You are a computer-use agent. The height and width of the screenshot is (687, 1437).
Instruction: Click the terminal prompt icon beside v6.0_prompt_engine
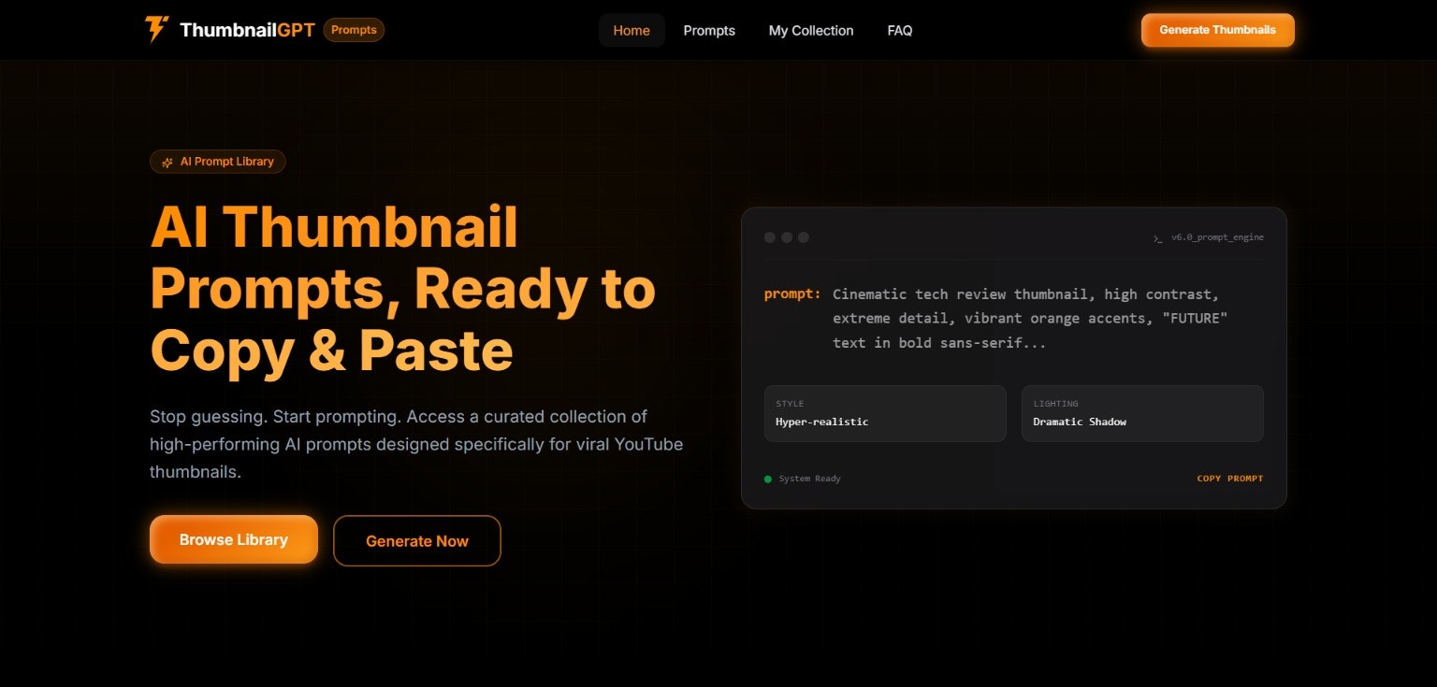pyautogui.click(x=1158, y=237)
